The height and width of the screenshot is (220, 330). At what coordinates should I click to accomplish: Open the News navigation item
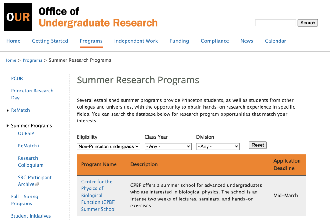pyautogui.click(x=247, y=41)
